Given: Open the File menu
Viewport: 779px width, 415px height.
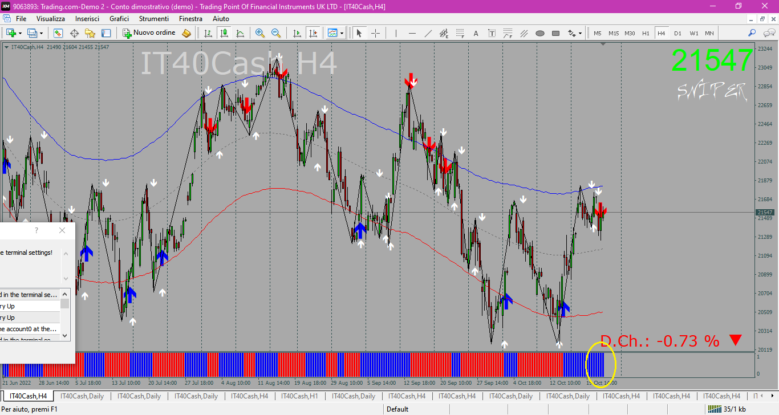Looking at the screenshot, I should pos(21,19).
